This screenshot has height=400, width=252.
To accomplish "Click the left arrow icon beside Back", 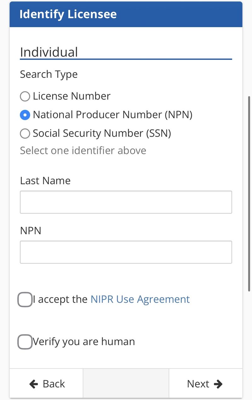I will [34, 384].
